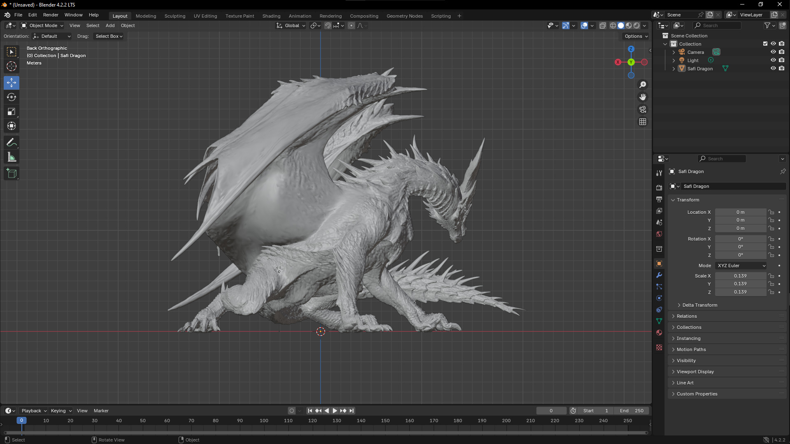This screenshot has height=444, width=790.
Task: Open the View Layer properties tab
Action: click(659, 210)
